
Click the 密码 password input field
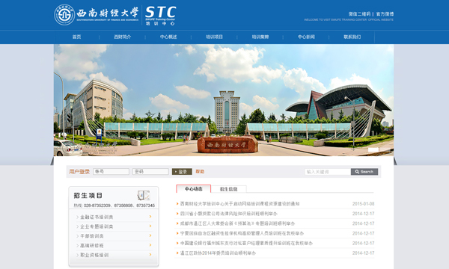[150, 172]
